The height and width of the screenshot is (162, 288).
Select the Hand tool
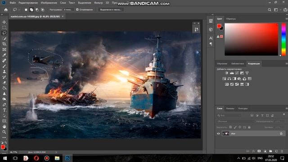click(4, 126)
